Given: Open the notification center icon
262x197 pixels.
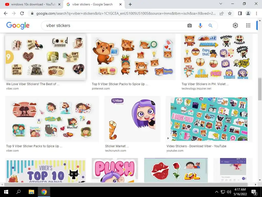Looking at the screenshot, I should (x=254, y=192).
